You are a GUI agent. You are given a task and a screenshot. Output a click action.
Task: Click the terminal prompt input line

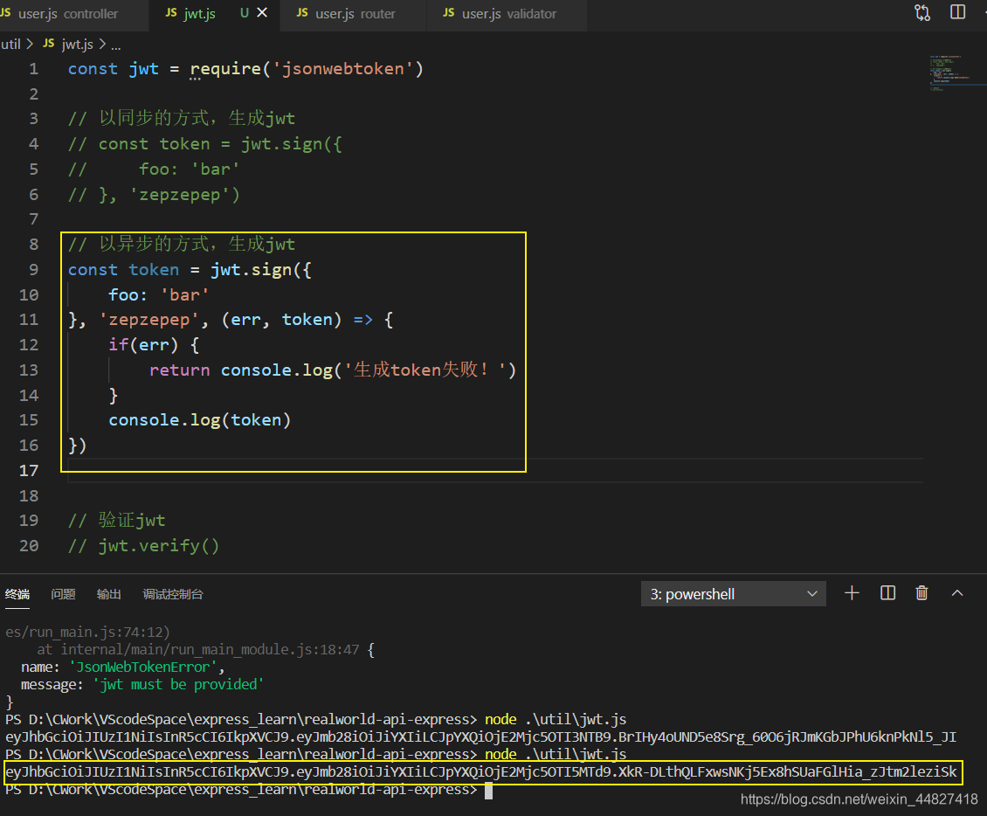[x=248, y=790]
